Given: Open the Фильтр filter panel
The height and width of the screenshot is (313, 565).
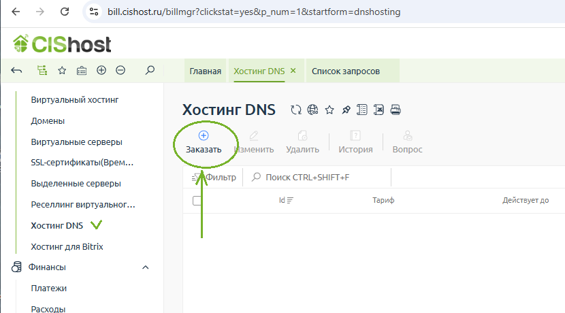Looking at the screenshot, I should tap(214, 178).
